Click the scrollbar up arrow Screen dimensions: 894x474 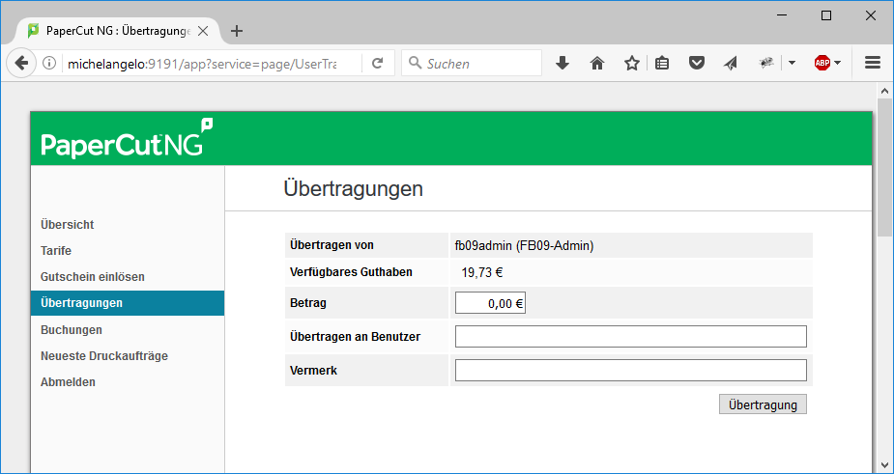[885, 91]
